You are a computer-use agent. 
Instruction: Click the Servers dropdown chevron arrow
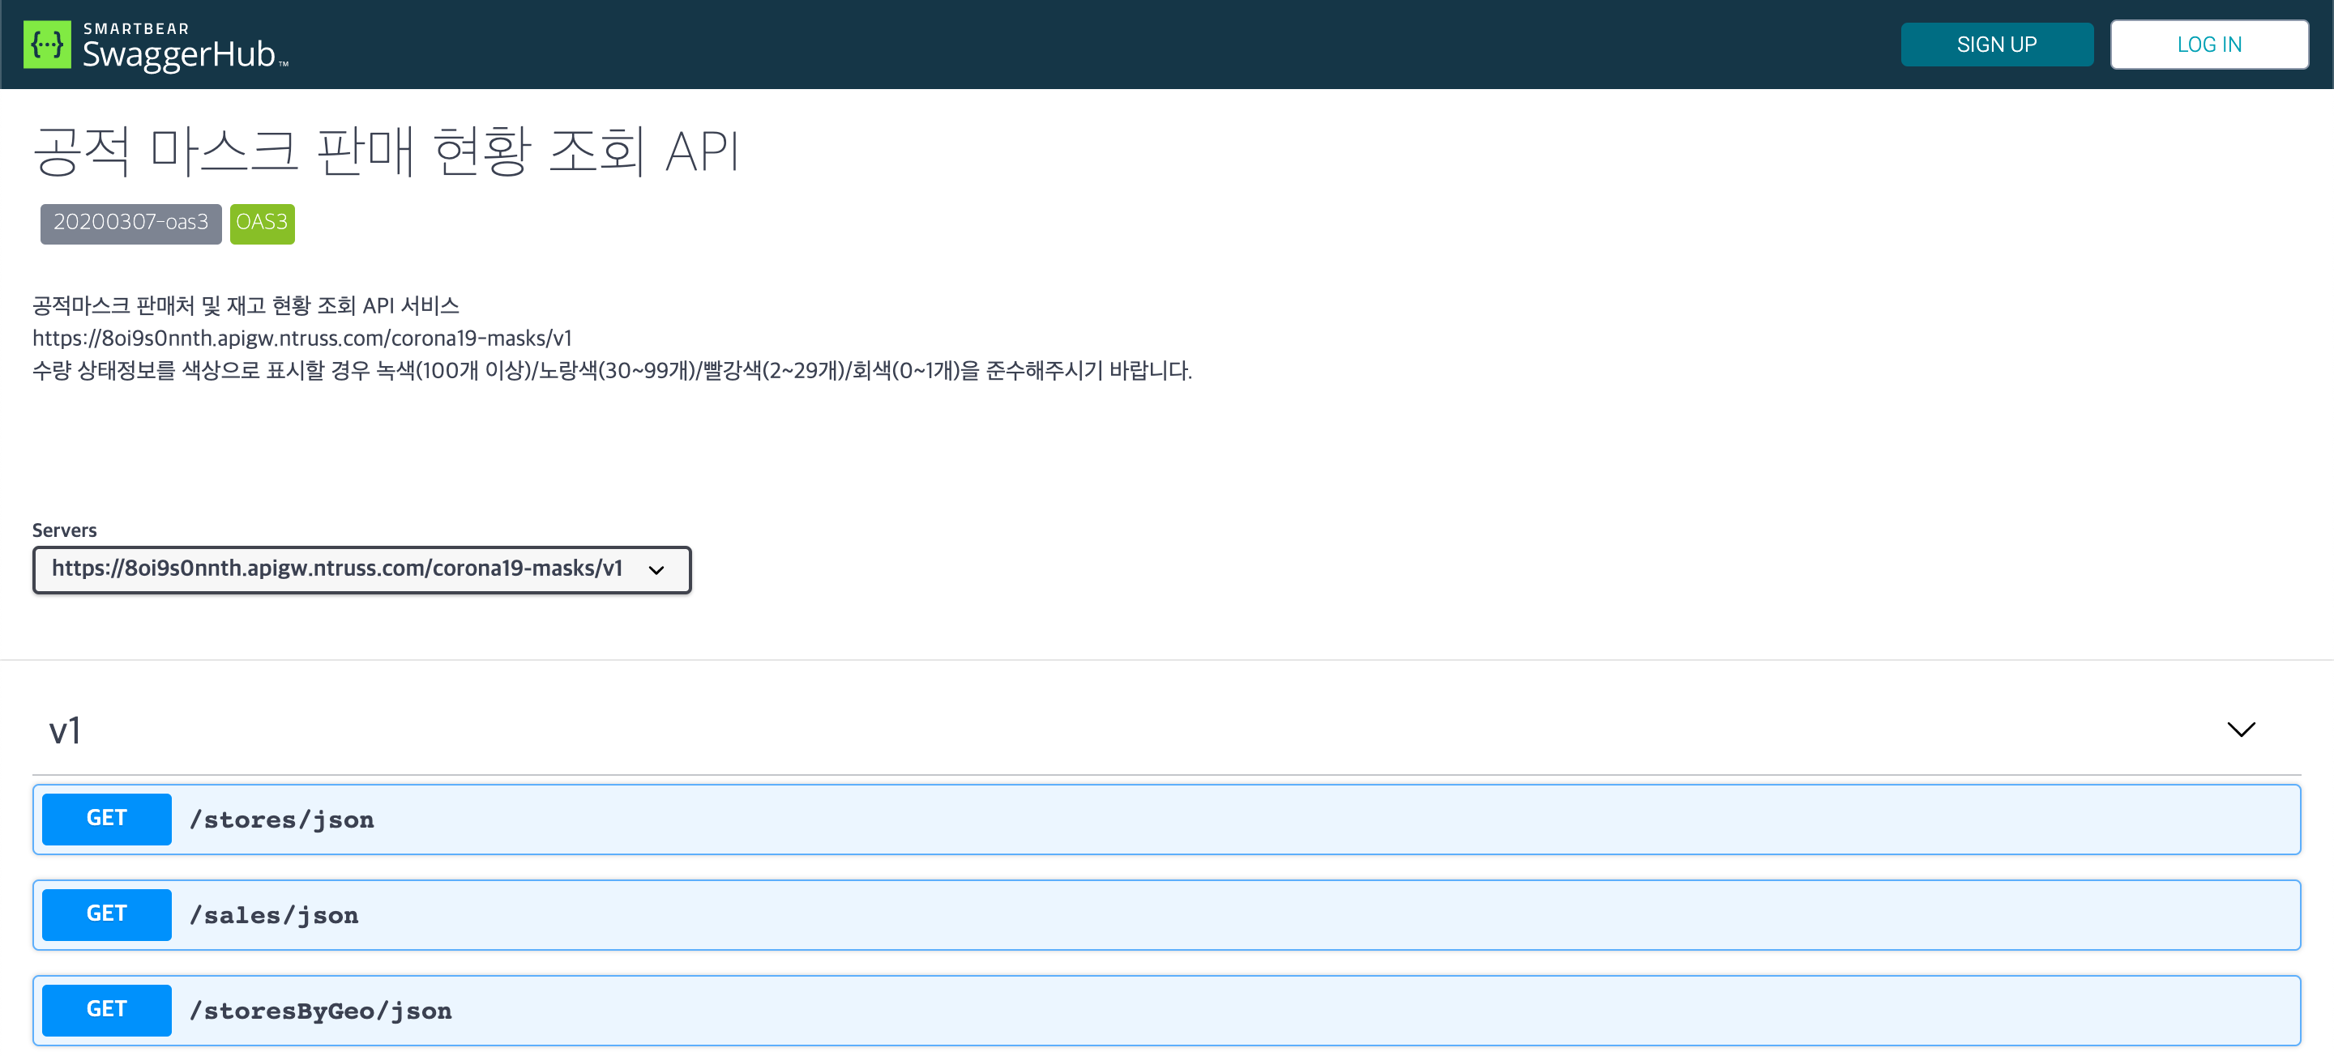(657, 569)
